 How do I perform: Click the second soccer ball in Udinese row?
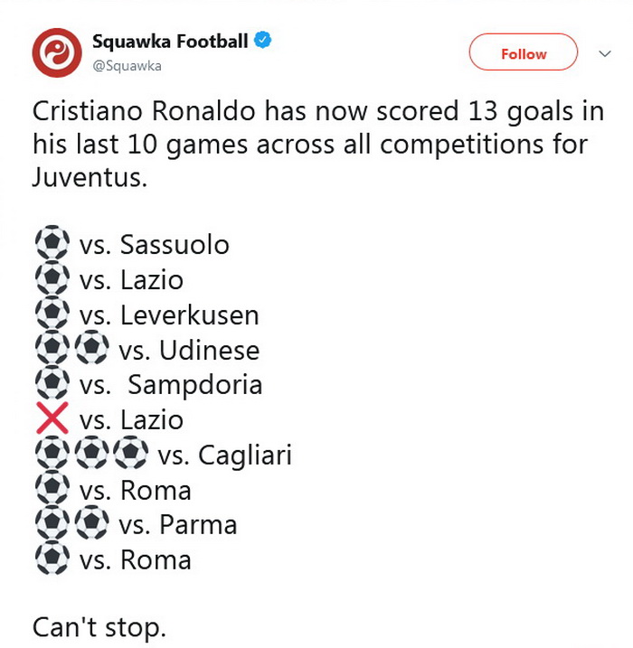coord(90,350)
